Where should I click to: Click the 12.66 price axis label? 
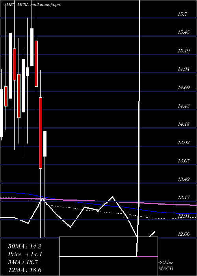point(184,234)
